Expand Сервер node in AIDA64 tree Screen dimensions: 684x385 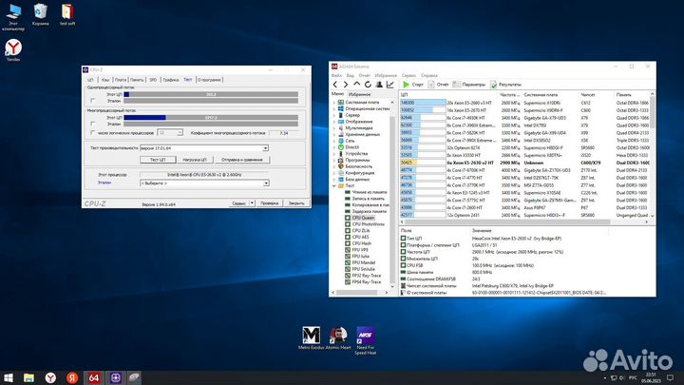[x=334, y=115]
